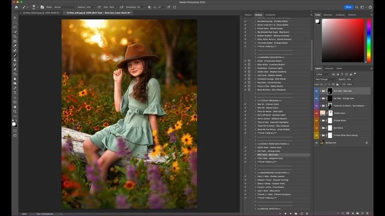
Task: Pick a color in the red color field
Action: 343,40
